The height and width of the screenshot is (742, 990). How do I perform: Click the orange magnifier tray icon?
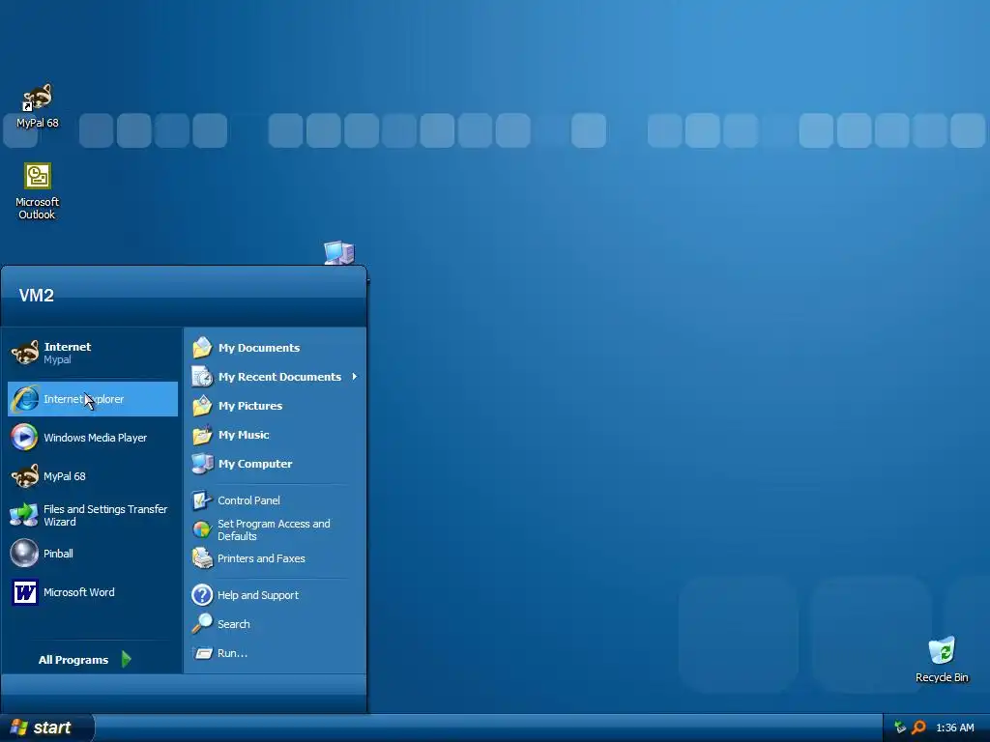[918, 728]
